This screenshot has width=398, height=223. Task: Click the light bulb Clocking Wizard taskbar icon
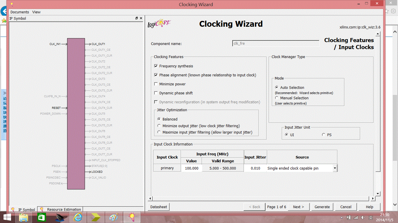[132, 217]
